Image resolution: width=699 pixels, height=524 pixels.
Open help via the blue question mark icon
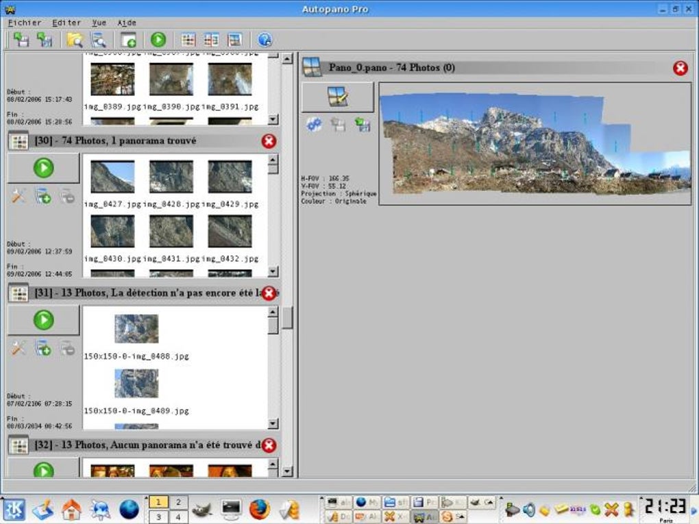[265, 40]
